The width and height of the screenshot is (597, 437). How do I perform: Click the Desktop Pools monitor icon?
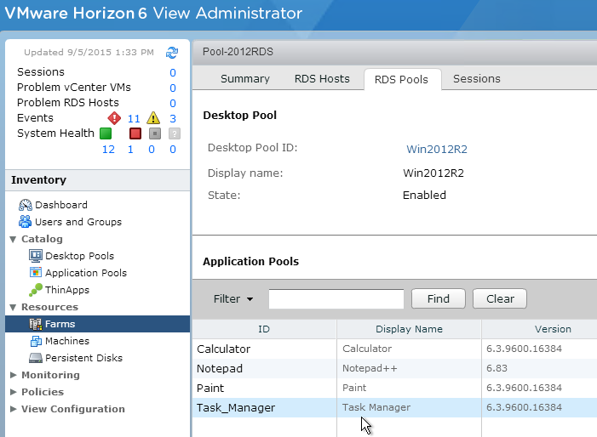tap(36, 256)
